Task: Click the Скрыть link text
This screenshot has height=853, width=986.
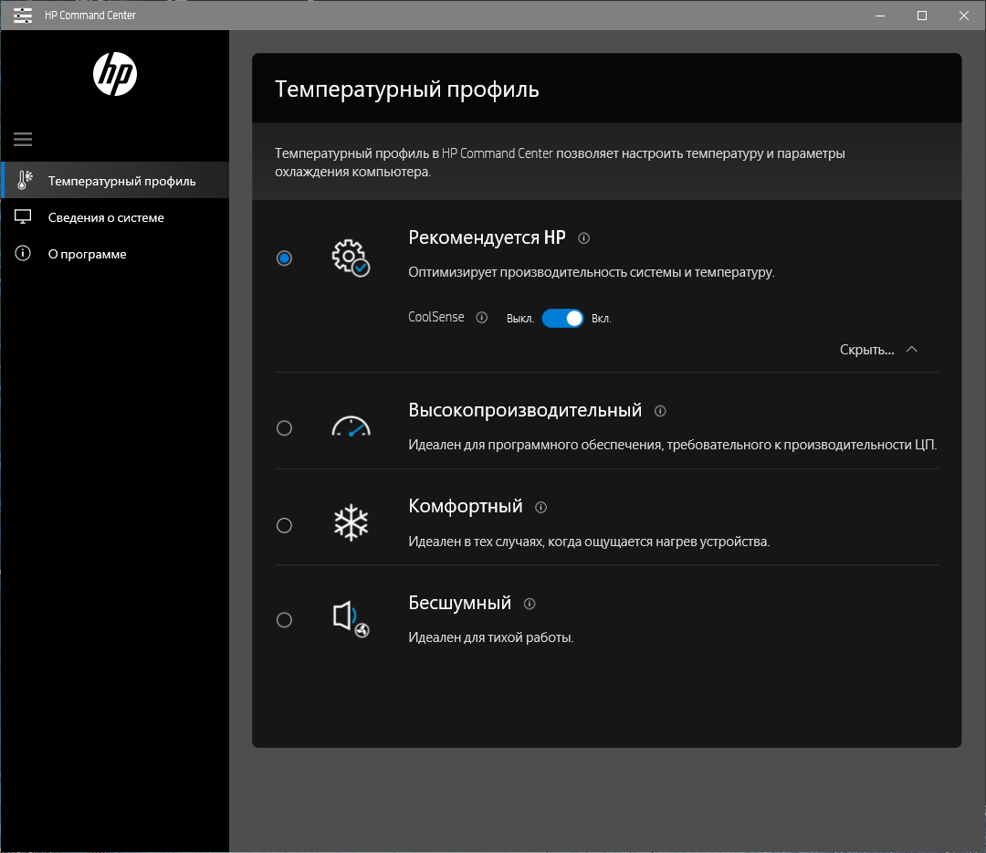Action: pos(866,350)
